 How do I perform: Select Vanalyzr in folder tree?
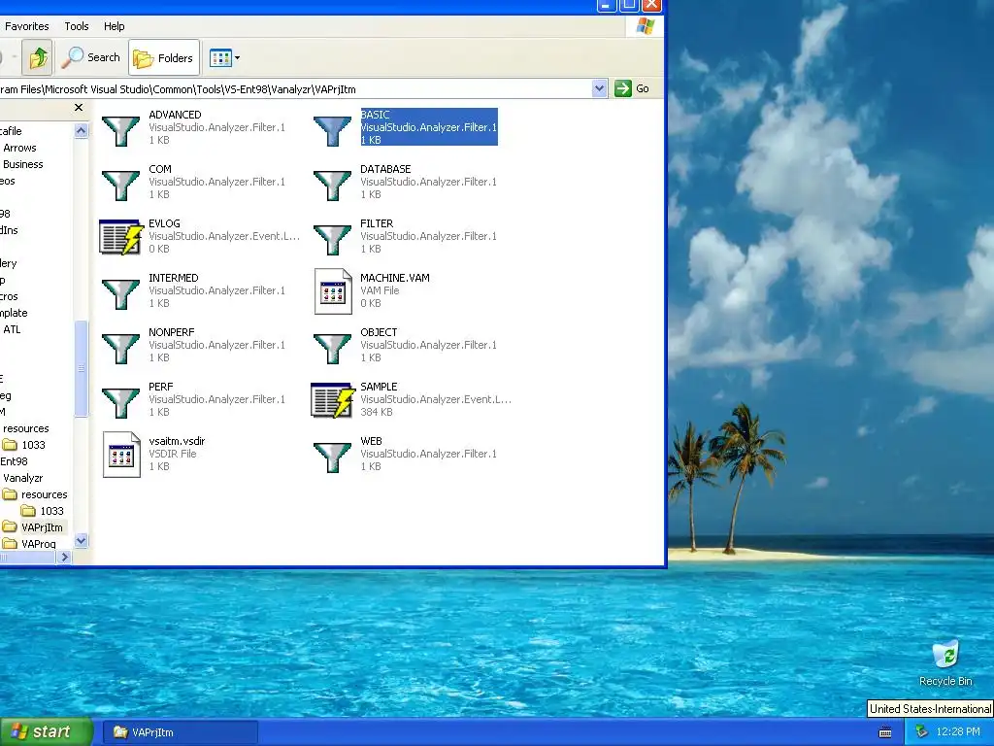click(23, 478)
